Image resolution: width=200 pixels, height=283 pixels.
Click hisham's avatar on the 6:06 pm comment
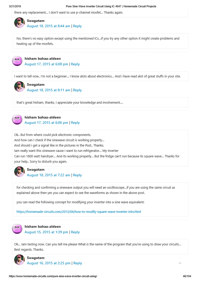[x=17, y=120]
